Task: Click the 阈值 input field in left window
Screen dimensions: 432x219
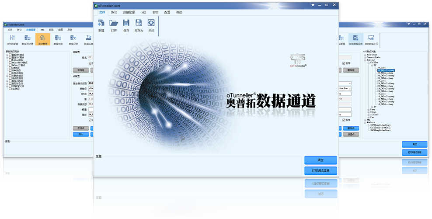Action: (x=91, y=110)
